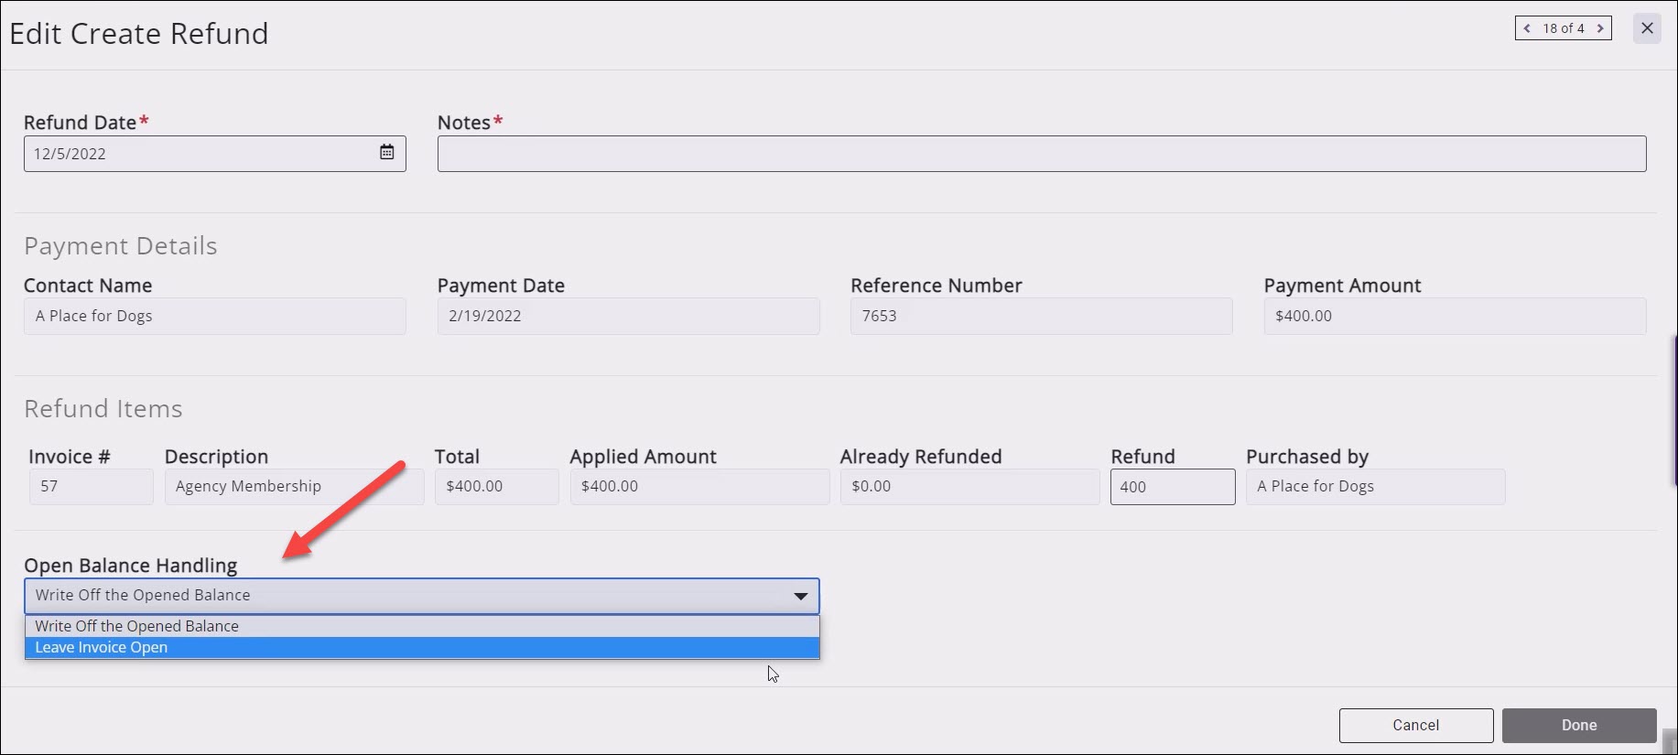Click the Invoice # field
The width and height of the screenshot is (1678, 755).
(x=91, y=487)
